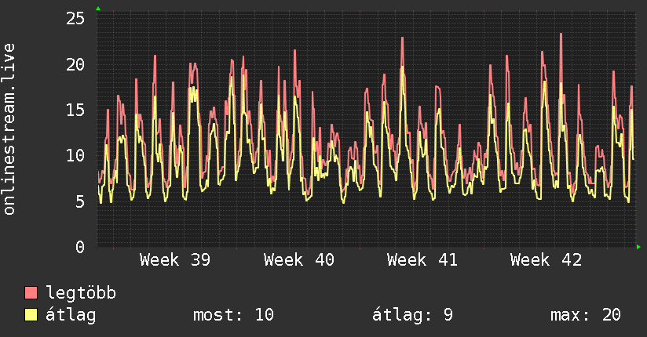647x337 pixels.
Task: Click the Week 40 axis label
Action: click(x=298, y=260)
